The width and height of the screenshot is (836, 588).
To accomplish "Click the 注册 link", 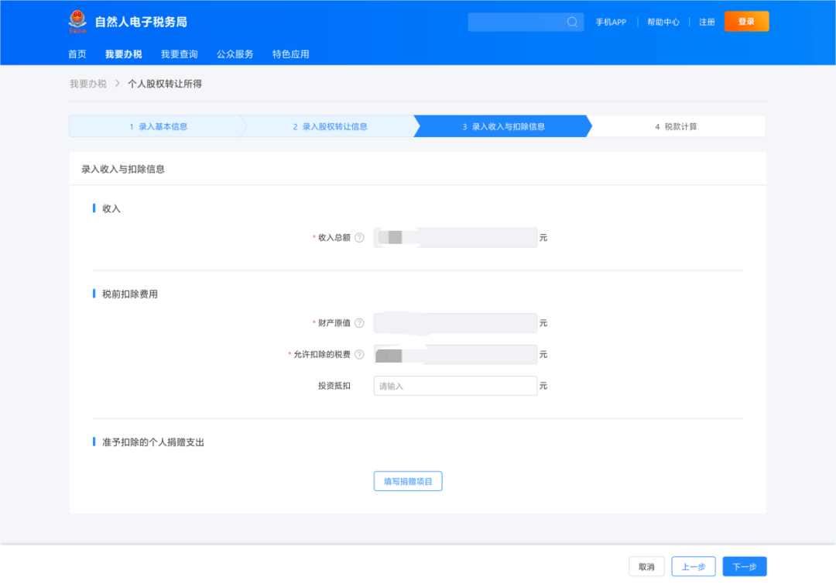I will point(706,22).
